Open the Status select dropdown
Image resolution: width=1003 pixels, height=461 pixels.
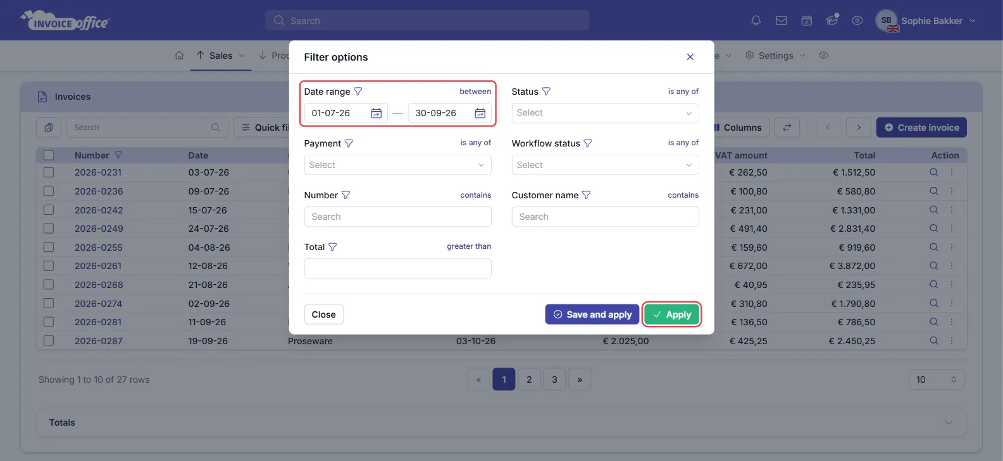pos(605,113)
